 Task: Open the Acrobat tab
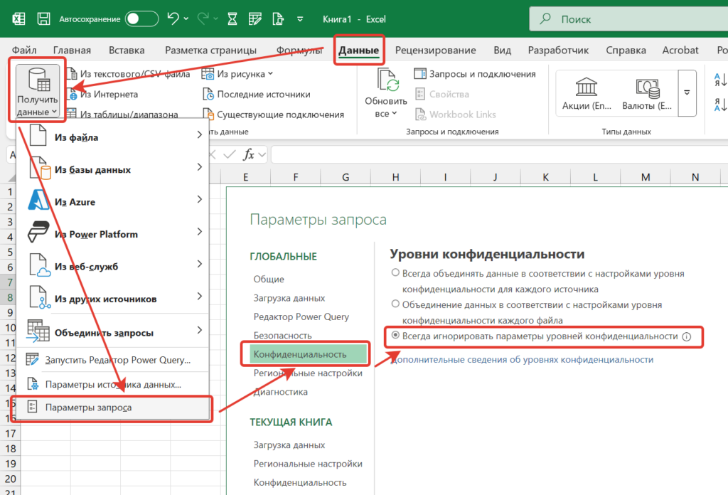[x=680, y=50]
